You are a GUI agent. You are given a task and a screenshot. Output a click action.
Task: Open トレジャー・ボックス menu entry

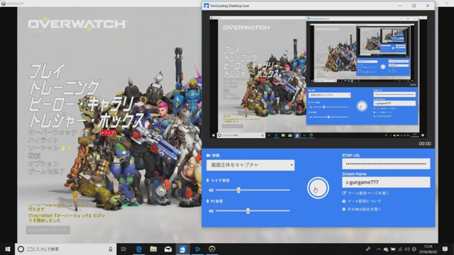(x=86, y=120)
